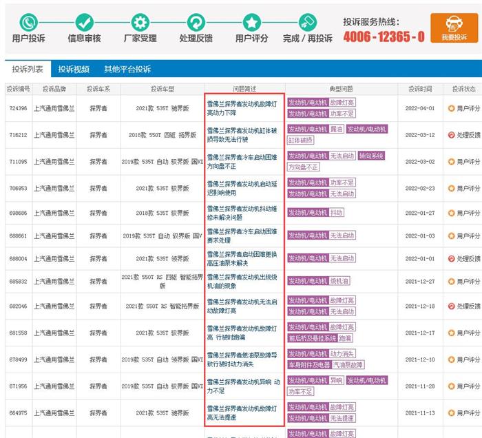Click the 信息审核 checkmark icon
The width and height of the screenshot is (482, 438).
84,22
